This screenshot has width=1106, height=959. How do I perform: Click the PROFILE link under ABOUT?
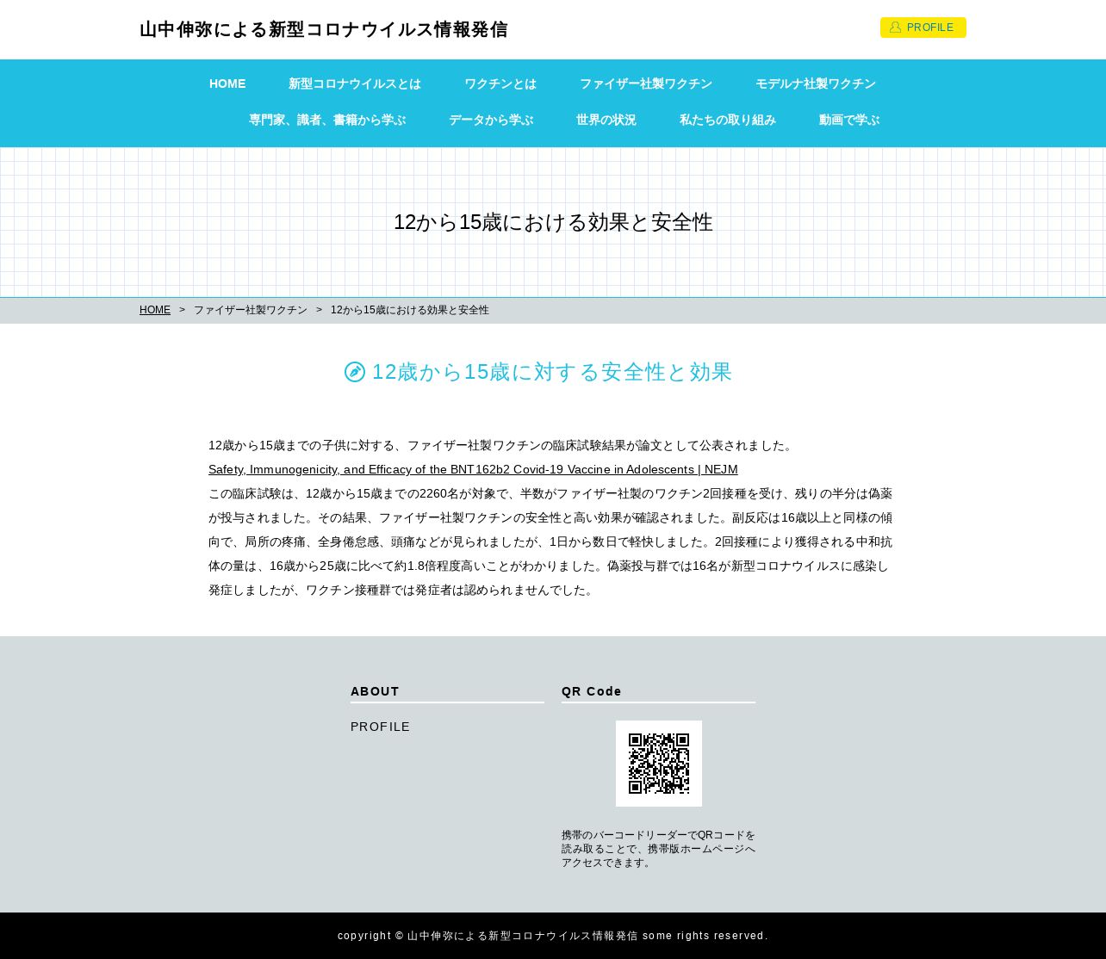tap(381, 727)
